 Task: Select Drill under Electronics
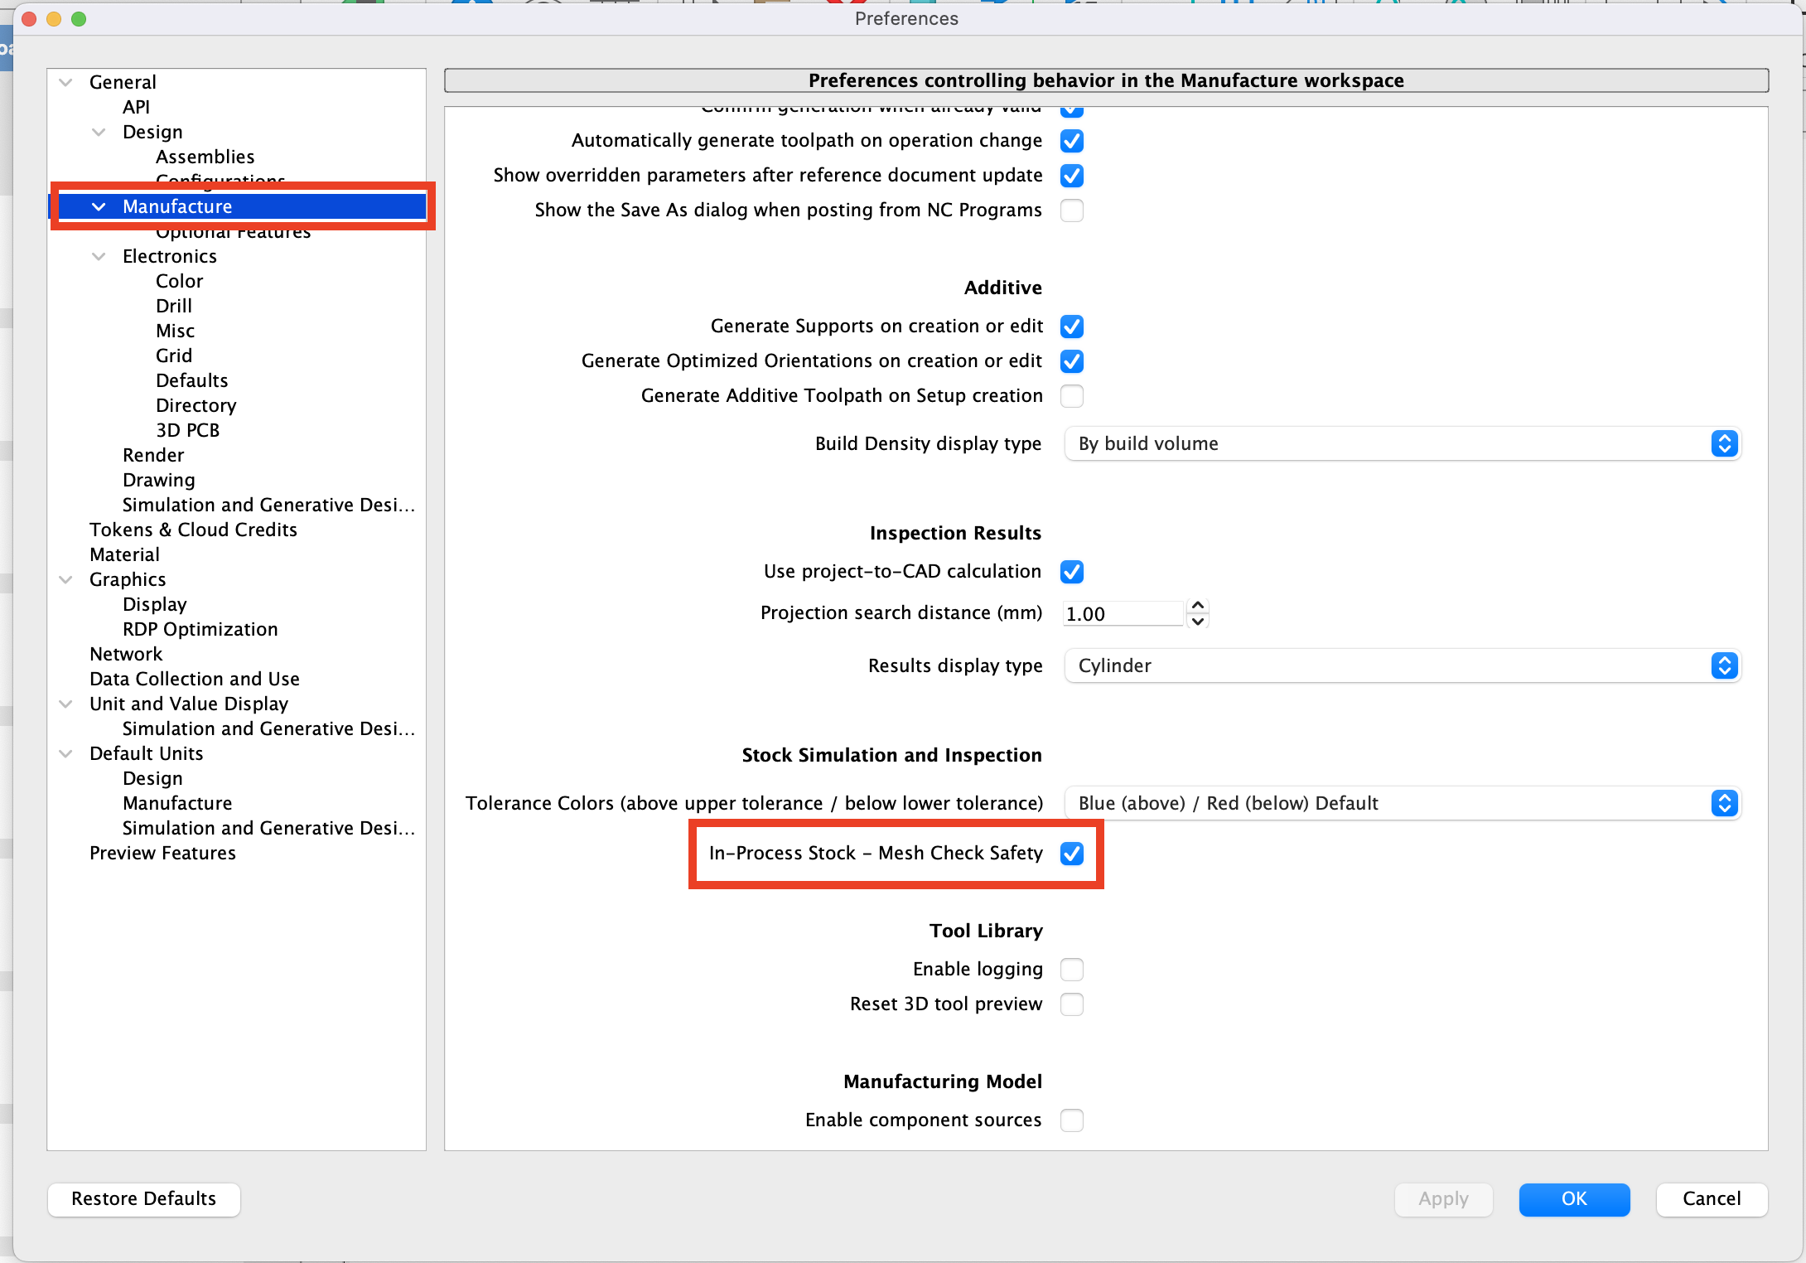(174, 306)
